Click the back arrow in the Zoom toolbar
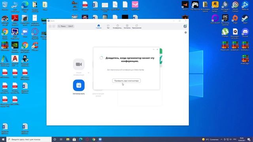The image size is (253, 142). click(x=50, y=26)
